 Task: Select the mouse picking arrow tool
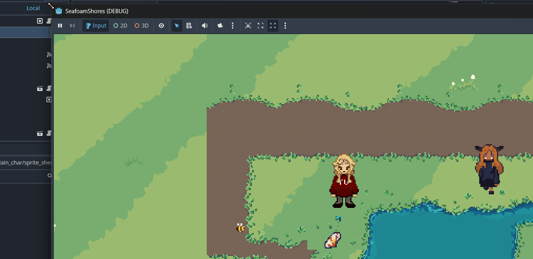tap(177, 26)
